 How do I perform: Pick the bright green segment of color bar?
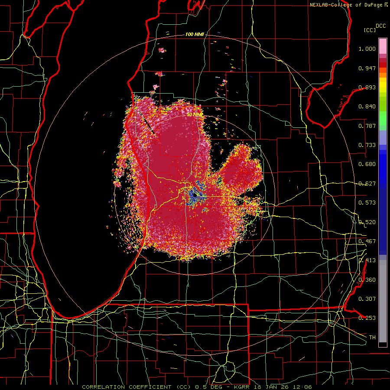(x=383, y=118)
